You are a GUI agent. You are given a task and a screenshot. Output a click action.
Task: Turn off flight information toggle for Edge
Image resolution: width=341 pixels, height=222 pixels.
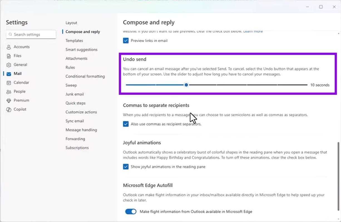click(x=131, y=211)
